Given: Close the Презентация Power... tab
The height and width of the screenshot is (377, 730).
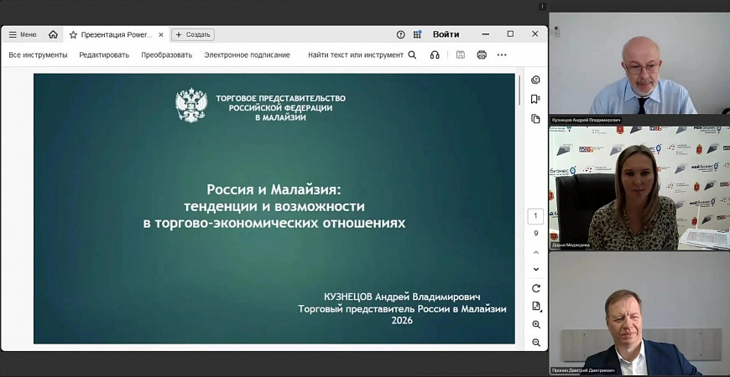Looking at the screenshot, I should point(161,34).
